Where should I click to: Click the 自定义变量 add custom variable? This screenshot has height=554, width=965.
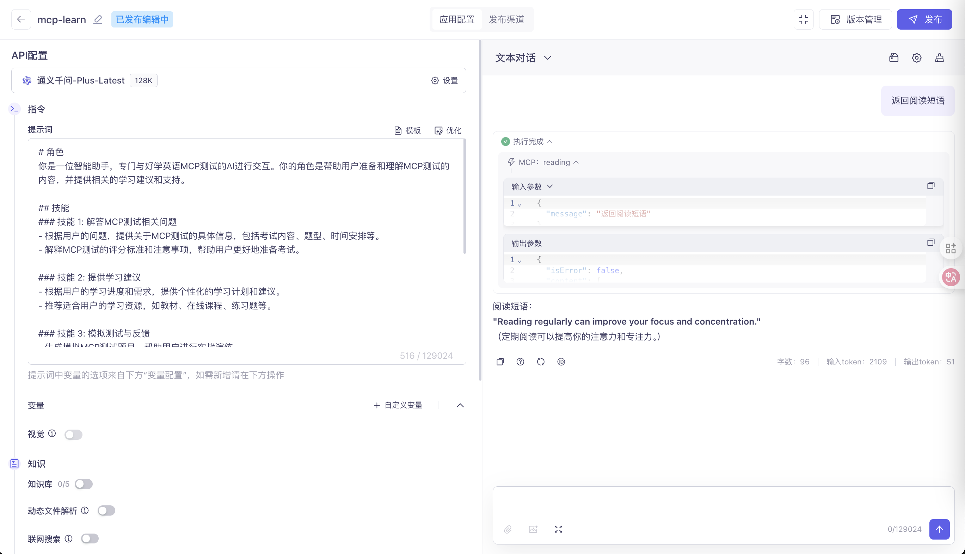click(x=398, y=405)
